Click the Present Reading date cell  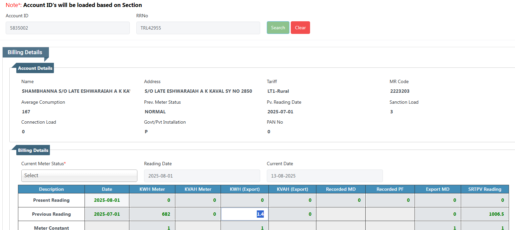coord(107,200)
